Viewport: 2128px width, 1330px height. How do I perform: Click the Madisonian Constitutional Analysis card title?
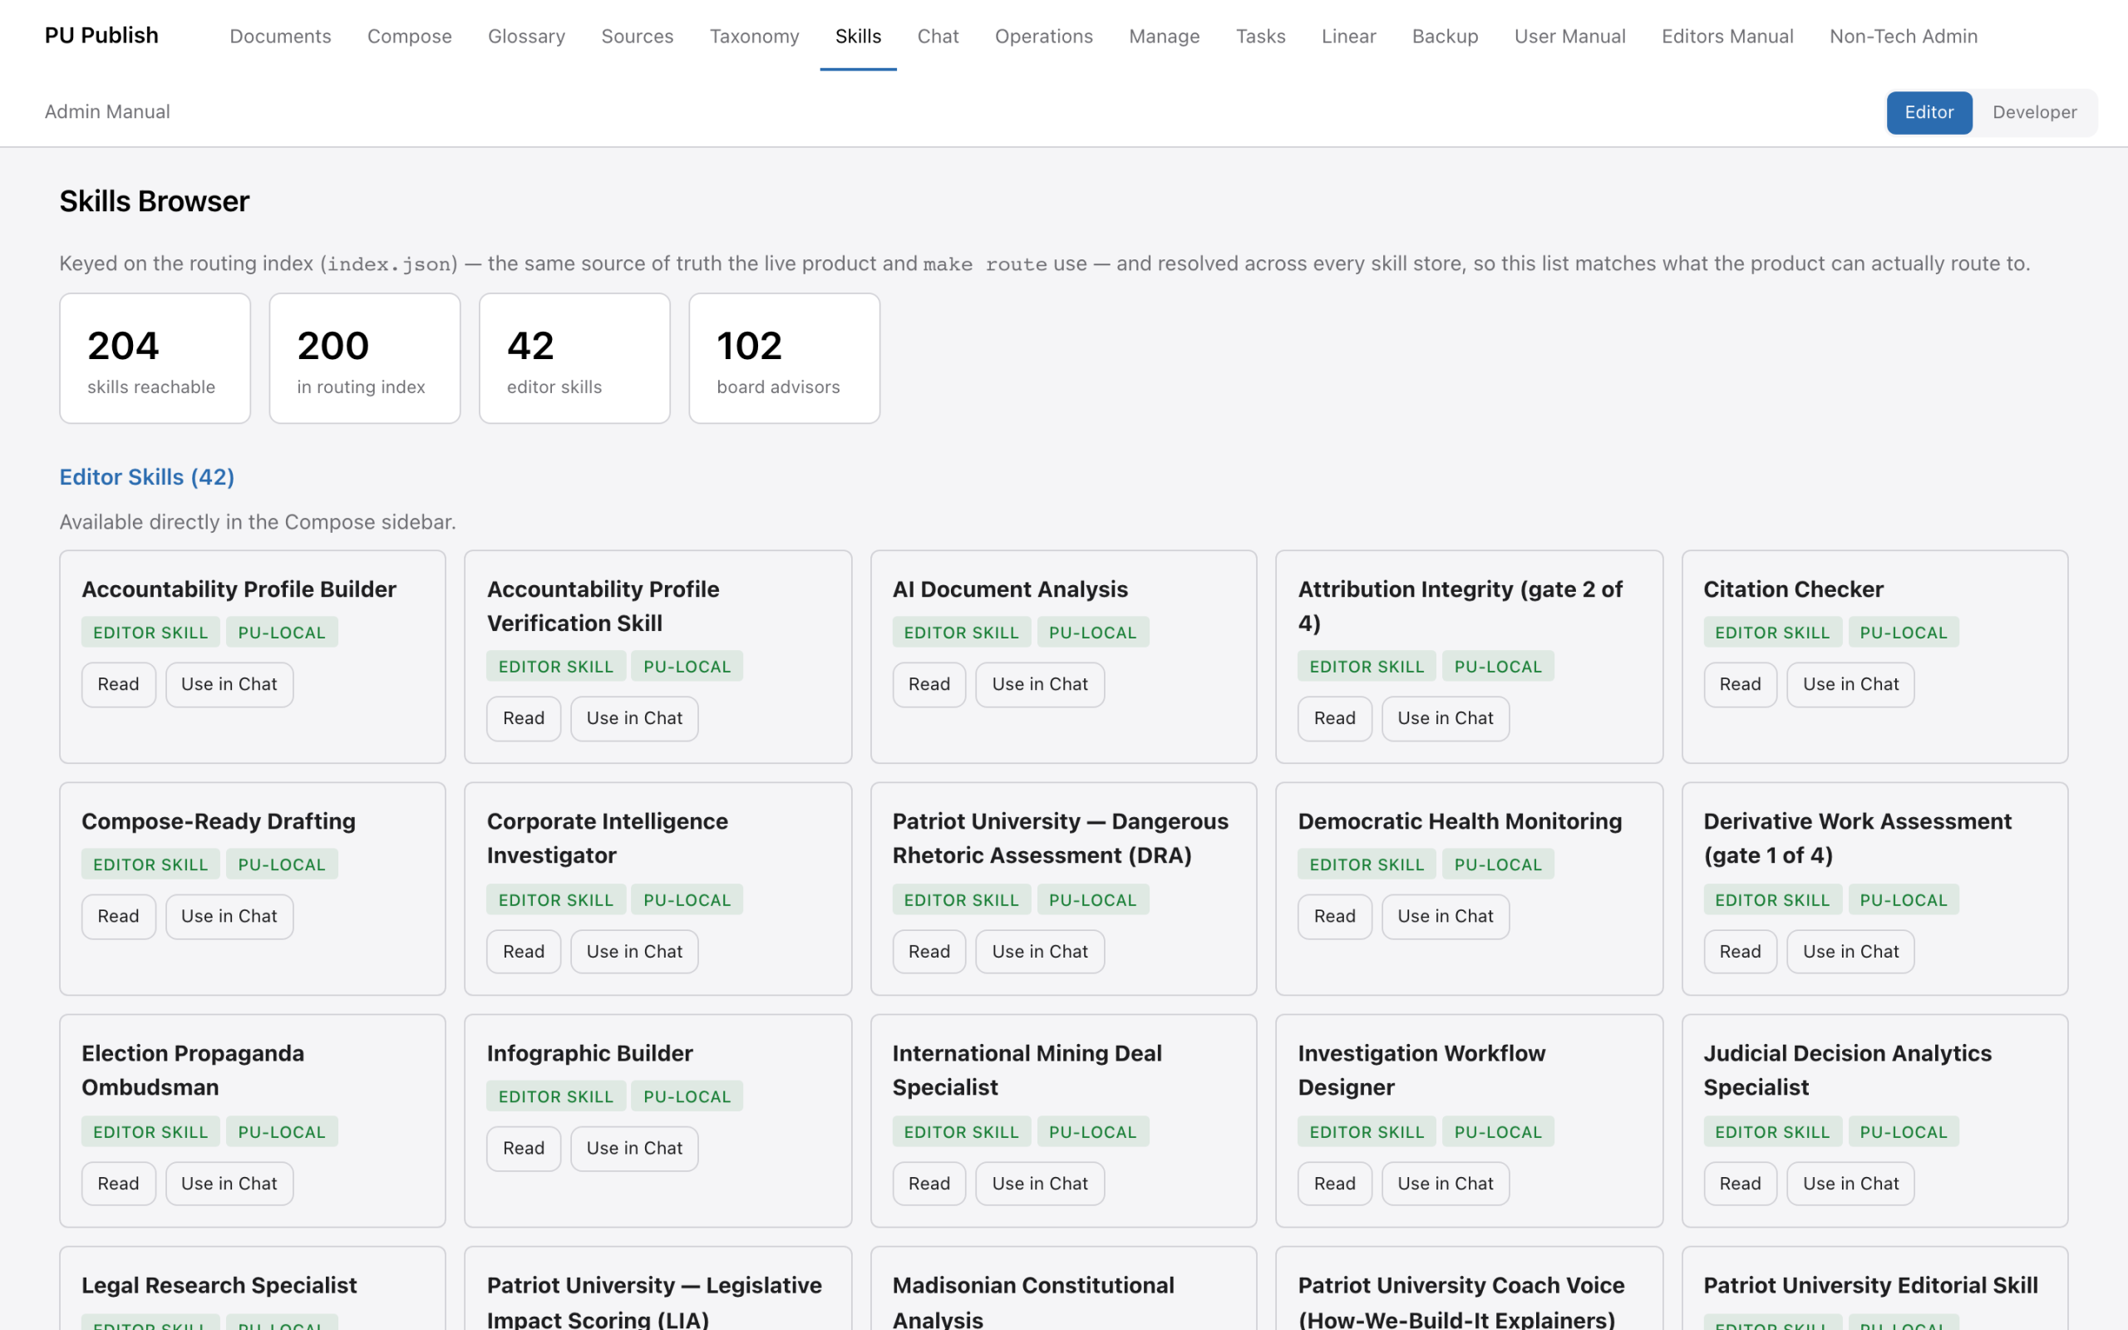1033,1302
